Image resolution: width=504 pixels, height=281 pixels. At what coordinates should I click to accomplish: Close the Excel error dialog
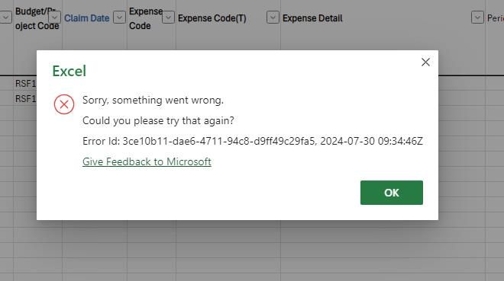point(425,62)
